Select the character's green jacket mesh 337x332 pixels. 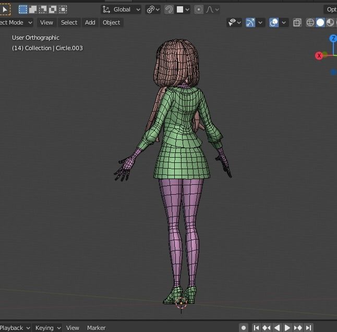pyautogui.click(x=183, y=116)
